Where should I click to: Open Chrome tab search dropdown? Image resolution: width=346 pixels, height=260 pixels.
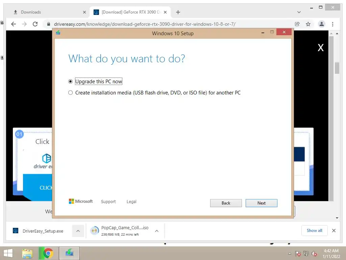pos(299,12)
